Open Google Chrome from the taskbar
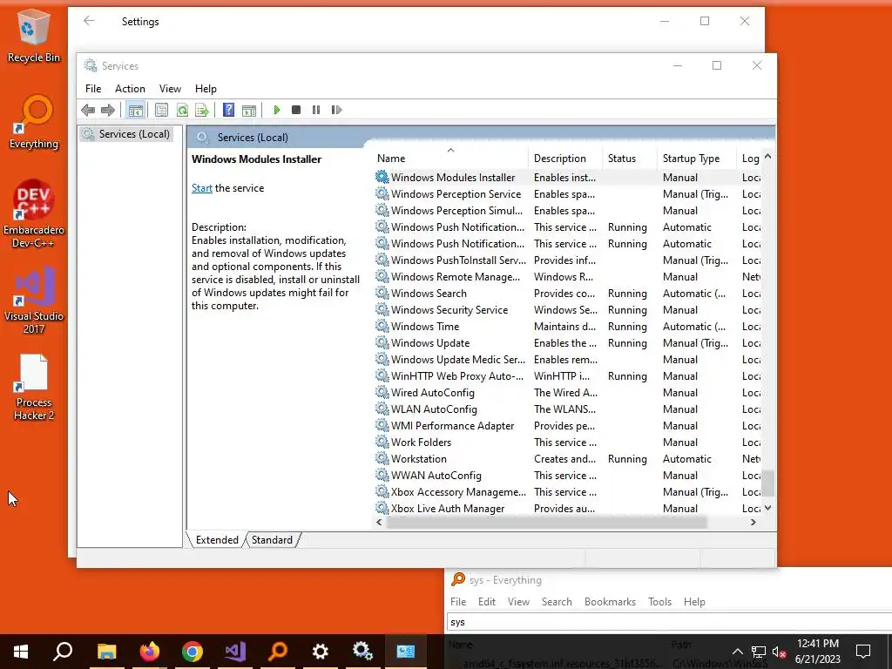This screenshot has height=669, width=892. pos(193,652)
